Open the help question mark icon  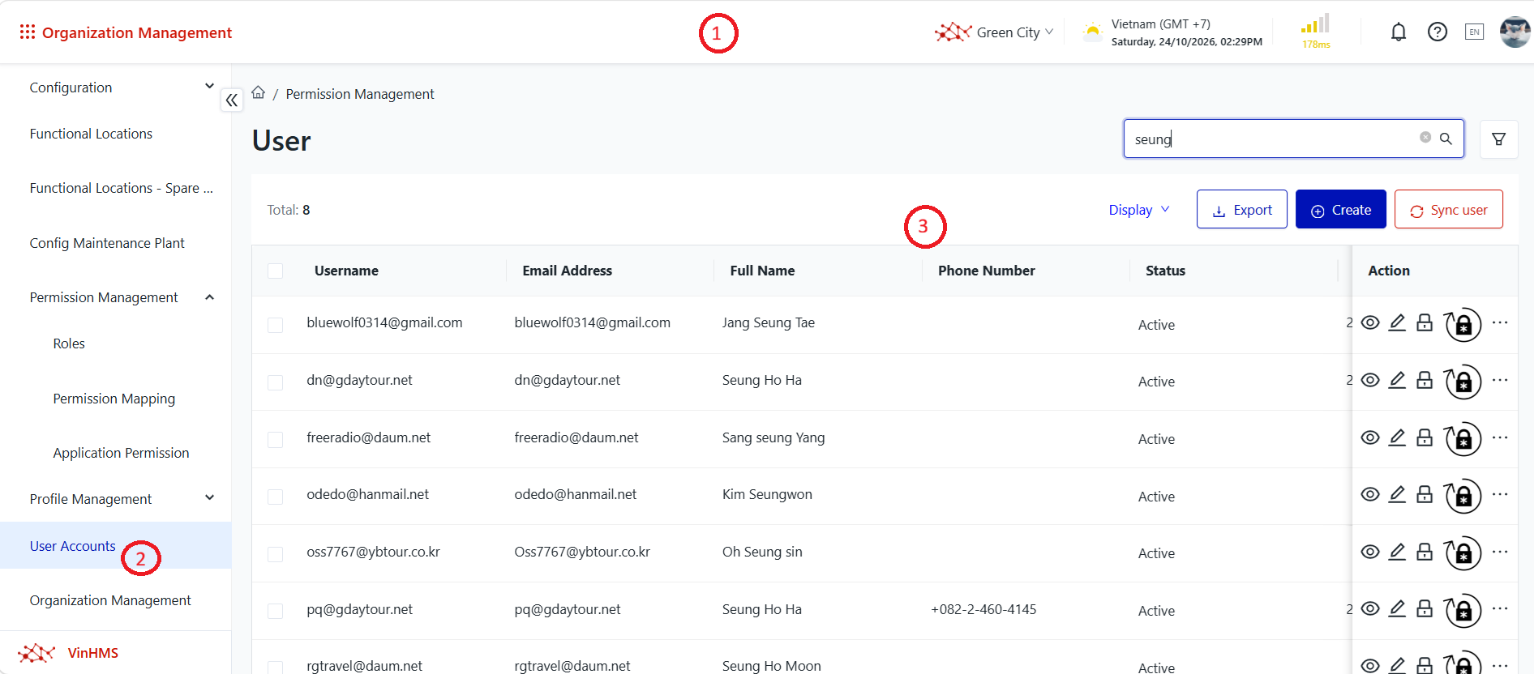pos(1438,32)
